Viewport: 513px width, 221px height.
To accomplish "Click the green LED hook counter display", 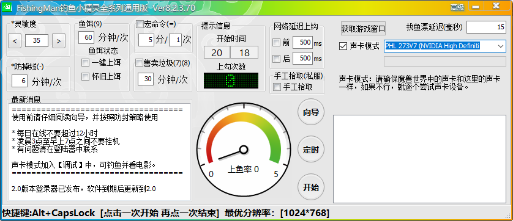I will point(231,80).
